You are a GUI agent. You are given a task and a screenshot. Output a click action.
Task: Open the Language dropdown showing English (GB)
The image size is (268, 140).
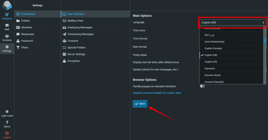point(233,22)
